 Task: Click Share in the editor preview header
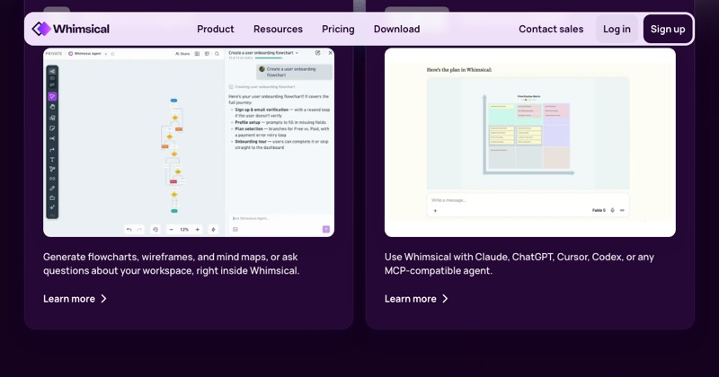[x=182, y=54]
